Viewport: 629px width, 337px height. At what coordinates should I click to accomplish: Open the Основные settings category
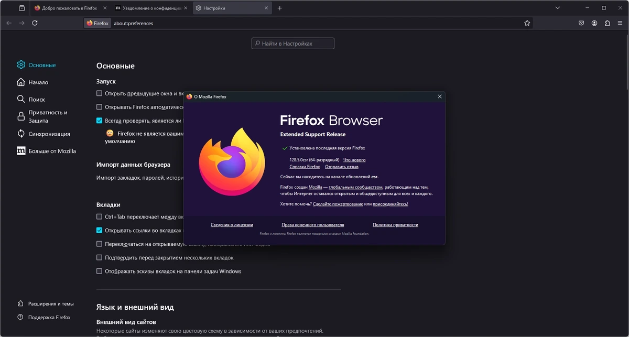[x=36, y=65]
